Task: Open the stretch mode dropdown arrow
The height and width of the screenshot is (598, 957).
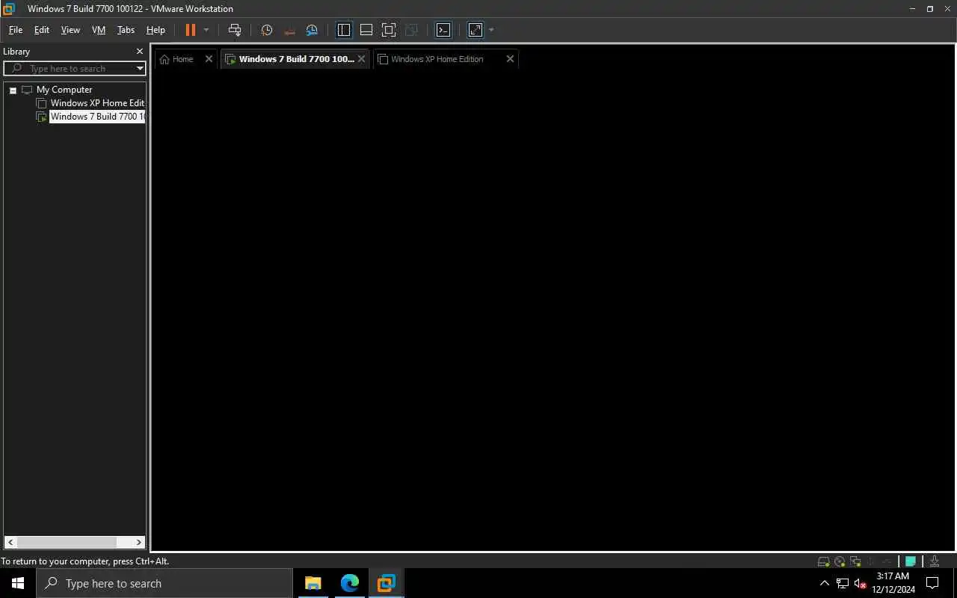Action: pos(491,30)
